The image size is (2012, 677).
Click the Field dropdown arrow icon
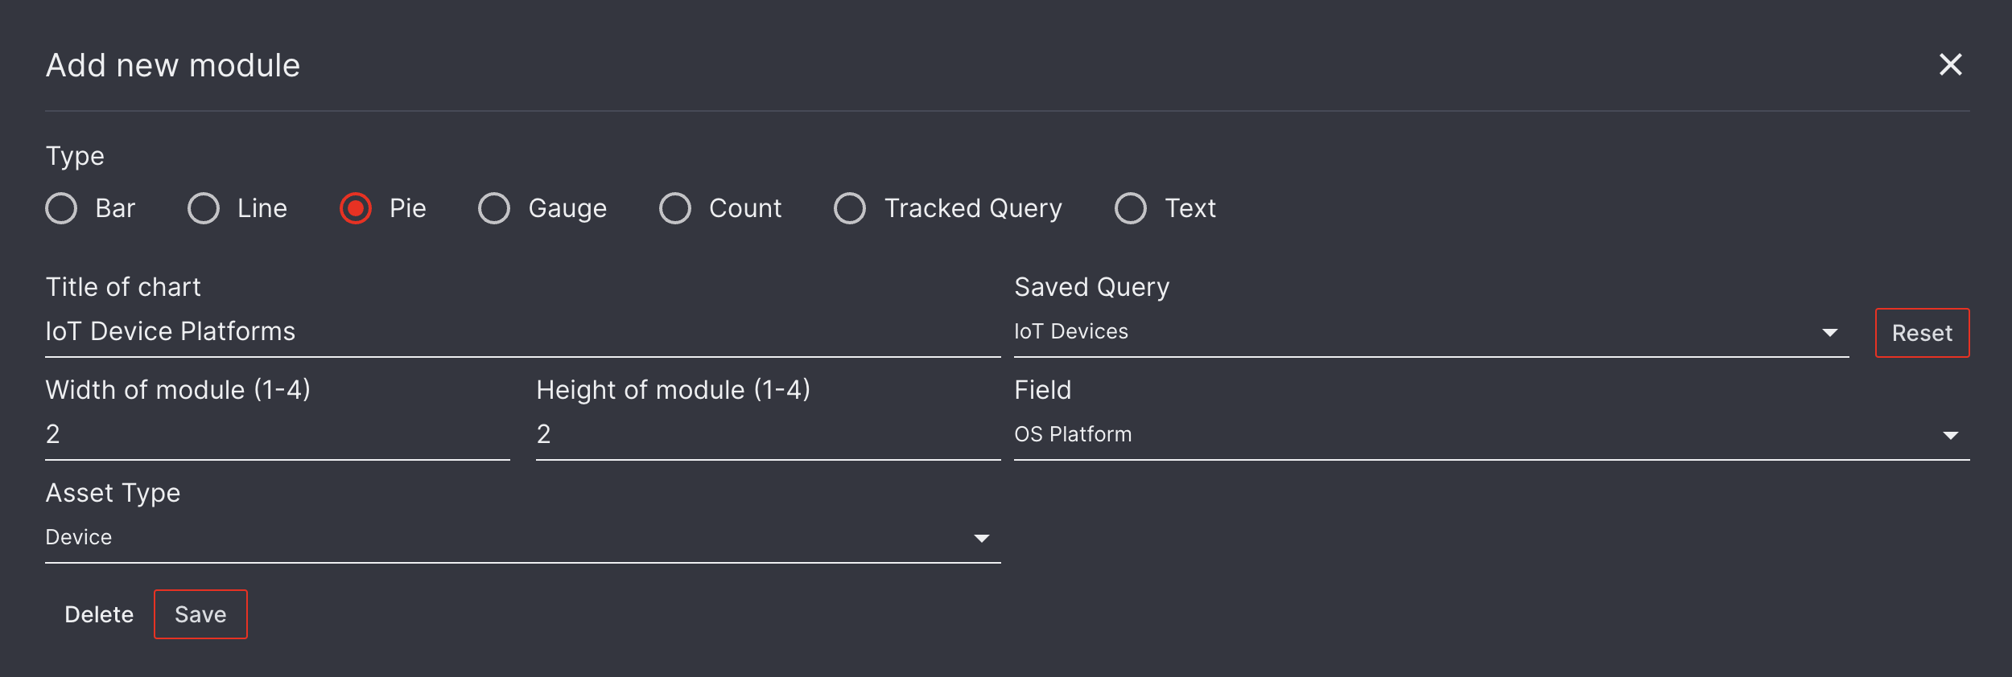point(1951,434)
